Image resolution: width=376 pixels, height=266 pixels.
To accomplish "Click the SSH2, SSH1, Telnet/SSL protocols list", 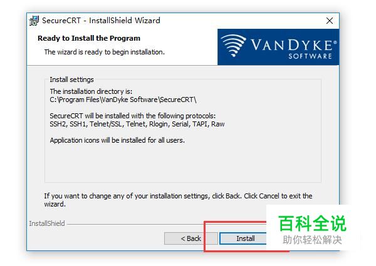I will point(137,124).
